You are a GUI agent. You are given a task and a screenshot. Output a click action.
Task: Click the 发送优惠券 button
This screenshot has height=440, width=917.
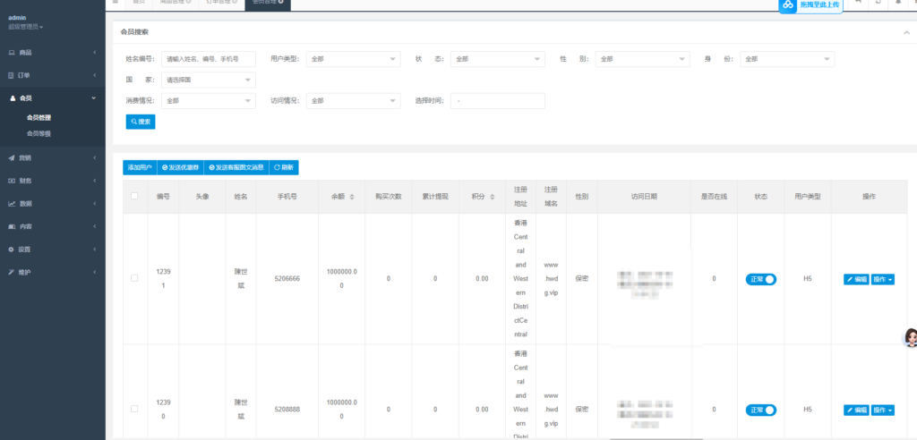(181, 167)
